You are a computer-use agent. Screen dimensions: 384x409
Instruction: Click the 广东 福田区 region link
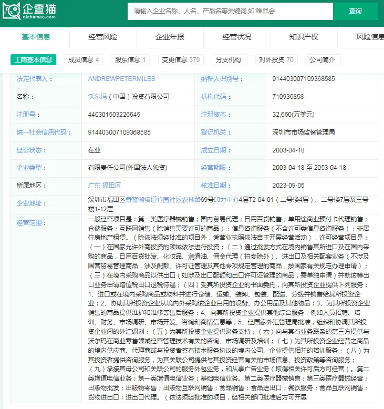click(105, 186)
